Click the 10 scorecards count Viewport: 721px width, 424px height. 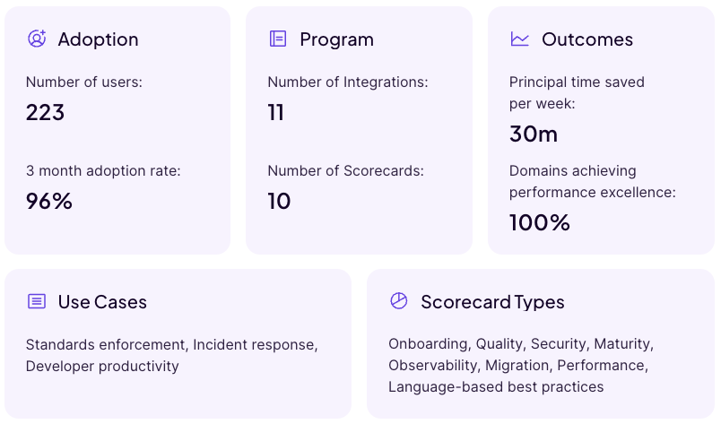(280, 201)
